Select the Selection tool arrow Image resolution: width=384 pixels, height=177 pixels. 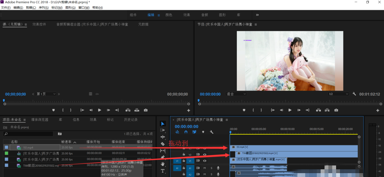[163, 124]
